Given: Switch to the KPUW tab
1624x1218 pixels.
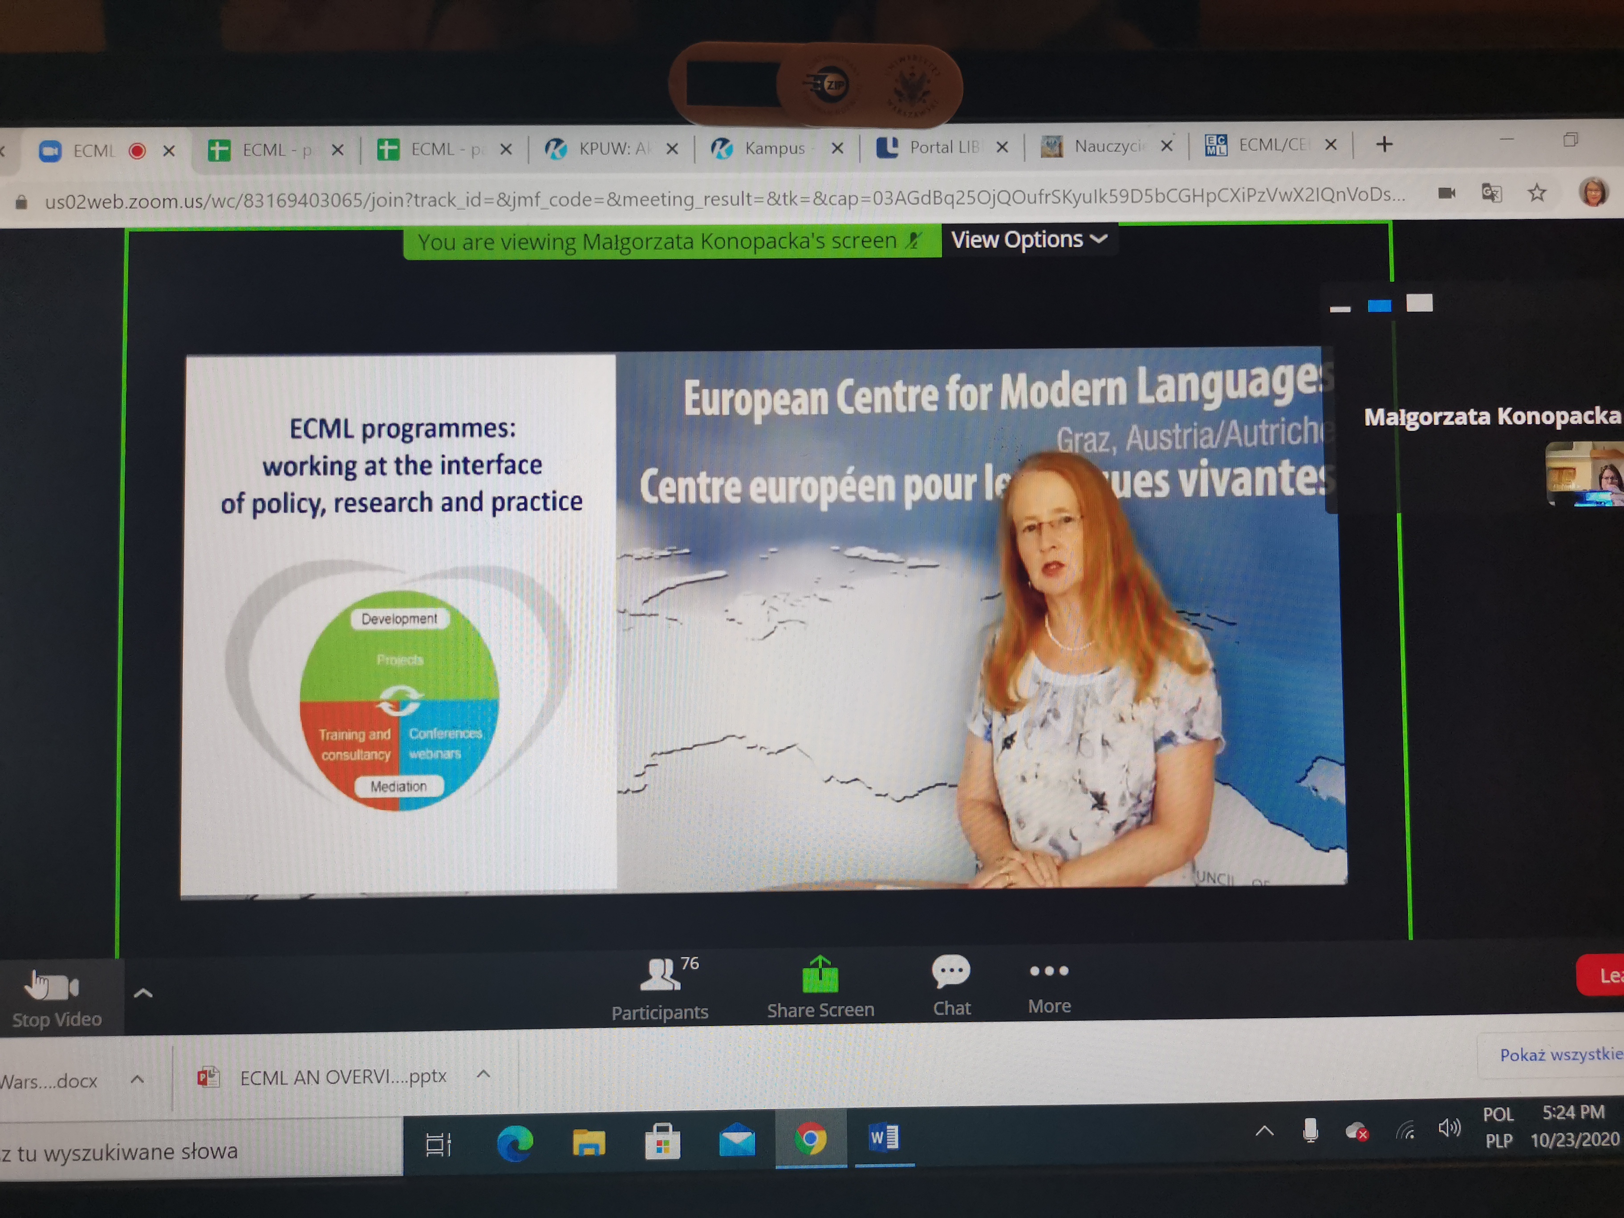Looking at the screenshot, I should click(x=599, y=148).
